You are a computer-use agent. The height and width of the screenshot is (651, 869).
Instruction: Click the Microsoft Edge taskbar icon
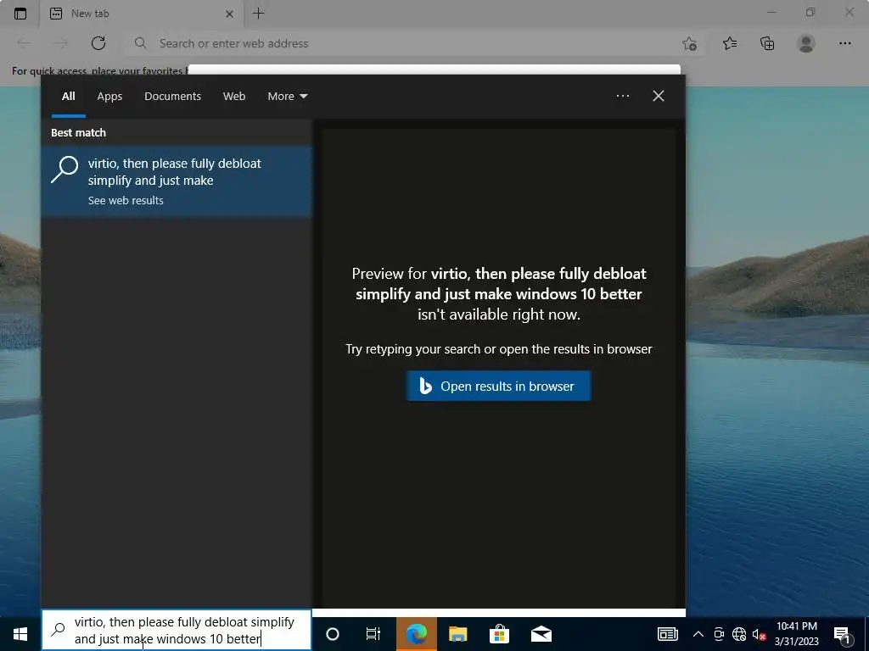point(416,634)
